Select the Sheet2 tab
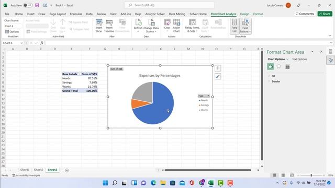This screenshot has width=335, height=188. click(x=38, y=170)
